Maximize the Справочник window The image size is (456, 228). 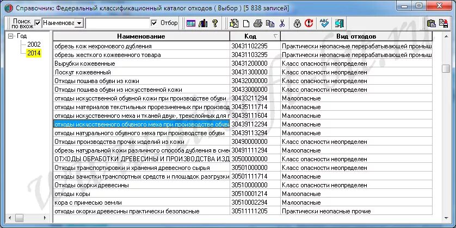(x=419, y=6)
